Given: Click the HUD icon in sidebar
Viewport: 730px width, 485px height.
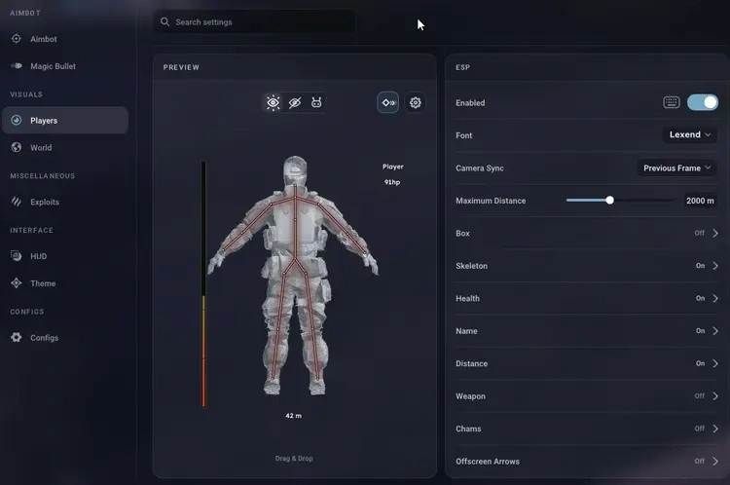Looking at the screenshot, I should (17, 256).
